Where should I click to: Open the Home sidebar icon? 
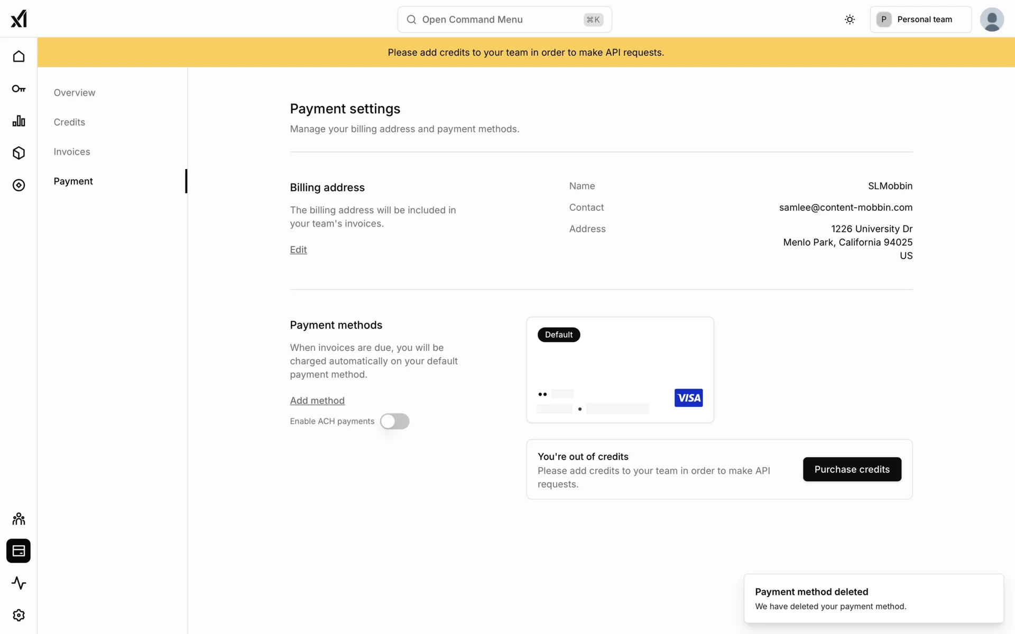(x=19, y=57)
